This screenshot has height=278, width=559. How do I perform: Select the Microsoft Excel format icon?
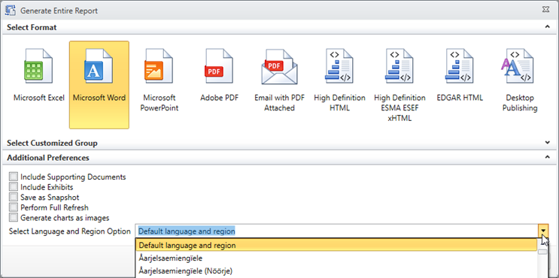point(38,67)
